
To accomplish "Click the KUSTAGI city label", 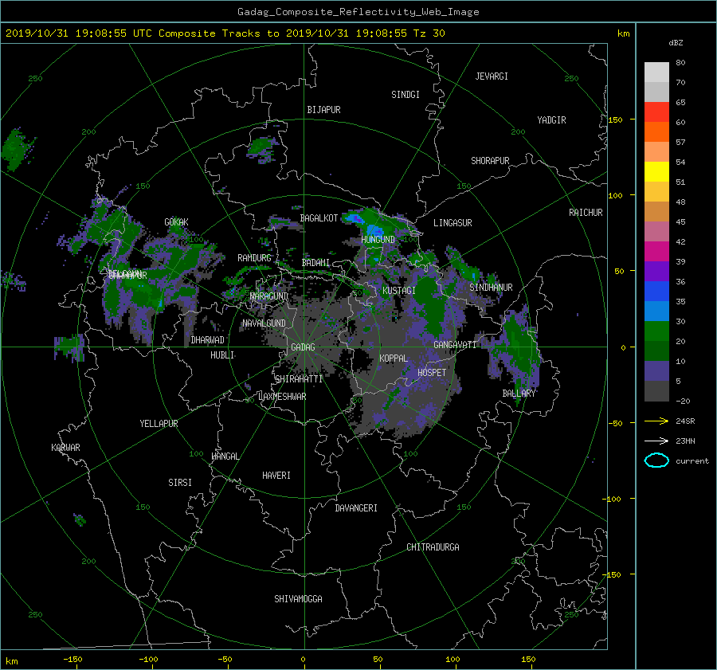I will coord(399,291).
